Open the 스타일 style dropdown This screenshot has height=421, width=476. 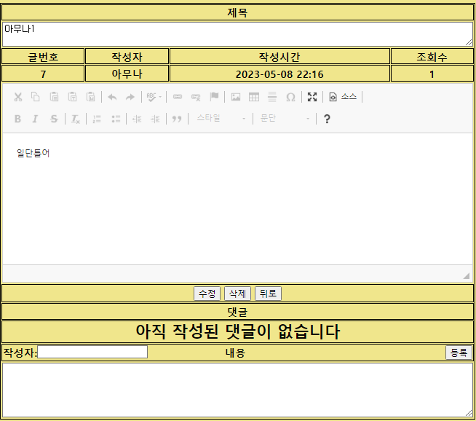(221, 119)
